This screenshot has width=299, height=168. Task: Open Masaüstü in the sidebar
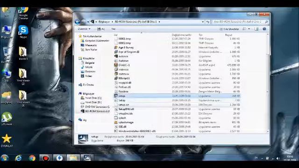91,45
